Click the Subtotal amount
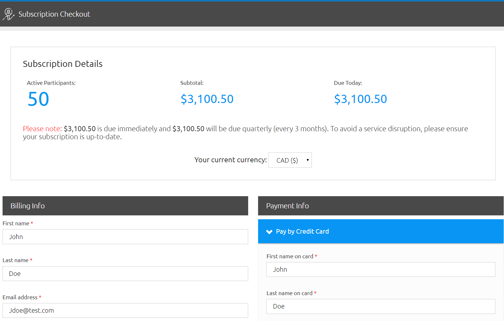The height and width of the screenshot is (321, 504). [207, 99]
